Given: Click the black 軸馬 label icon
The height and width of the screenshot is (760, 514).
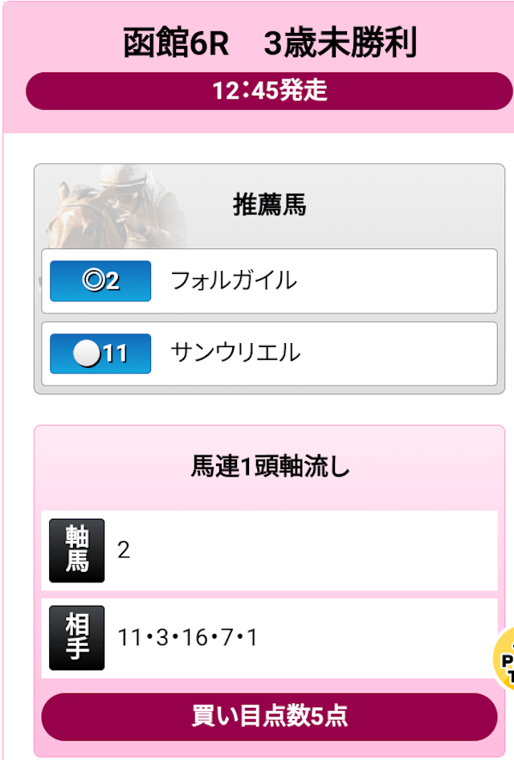Looking at the screenshot, I should click(x=76, y=550).
